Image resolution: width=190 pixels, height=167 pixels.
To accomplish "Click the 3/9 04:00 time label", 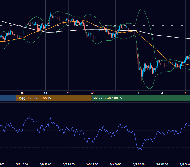I will (162, 164).
